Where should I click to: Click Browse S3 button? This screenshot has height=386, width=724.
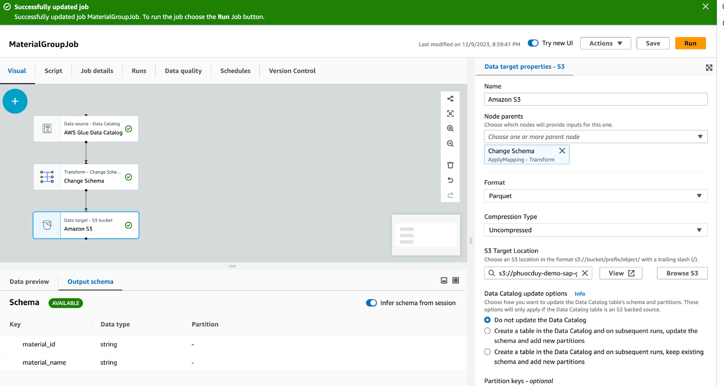pos(682,273)
